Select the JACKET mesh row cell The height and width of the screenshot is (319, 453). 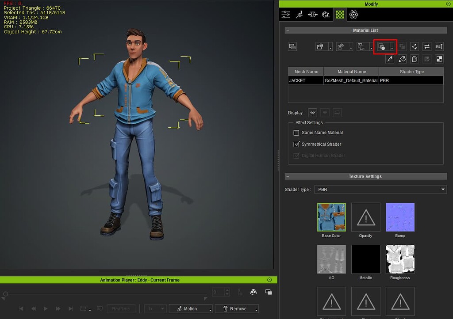pos(306,80)
